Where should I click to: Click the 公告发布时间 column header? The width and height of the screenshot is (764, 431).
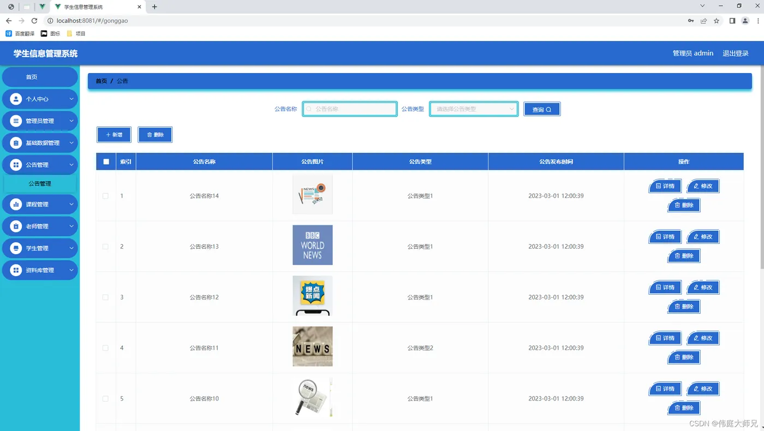pos(556,161)
